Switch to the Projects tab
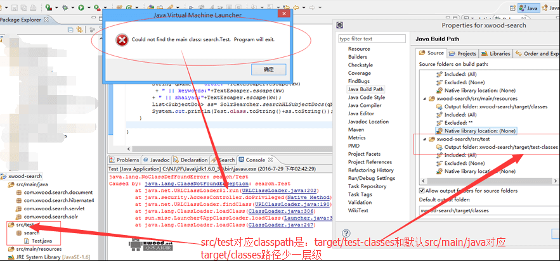The height and width of the screenshot is (261, 560). (462, 53)
